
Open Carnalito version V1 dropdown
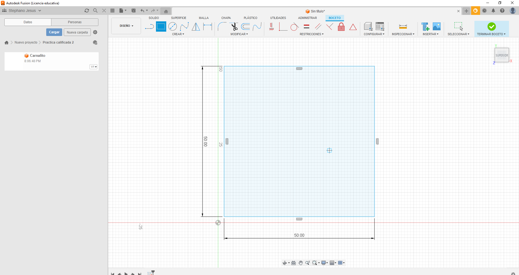[x=94, y=67]
